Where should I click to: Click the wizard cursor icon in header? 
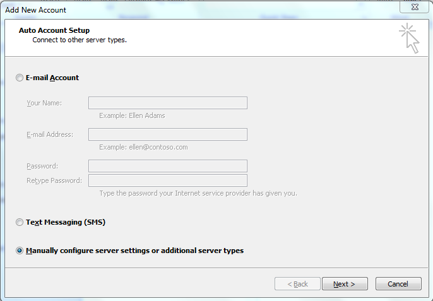click(409, 38)
